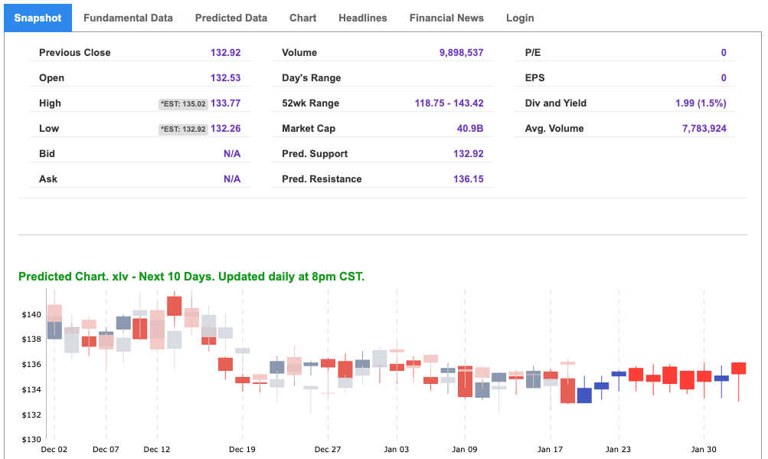Select the Bid N/A value
Image resolution: width=768 pixels, height=459 pixels.
tap(232, 153)
